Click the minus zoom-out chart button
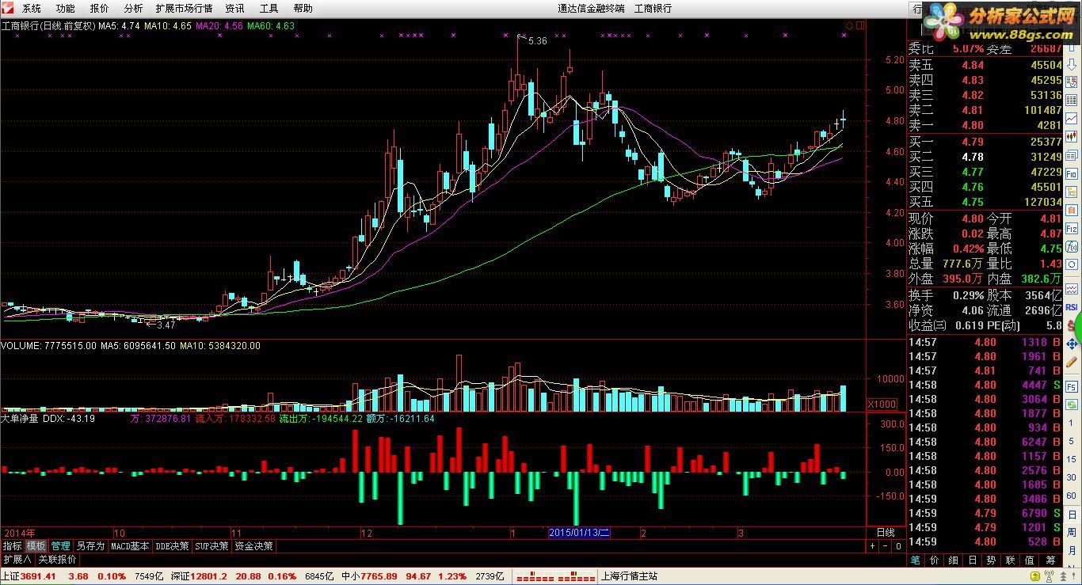Viewport: 1082px width, 585px height. pos(886,546)
